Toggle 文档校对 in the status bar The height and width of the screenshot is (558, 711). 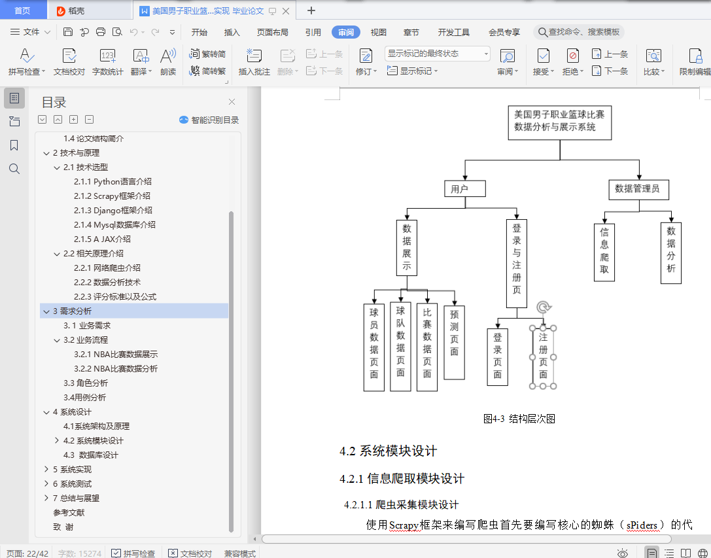coord(190,553)
